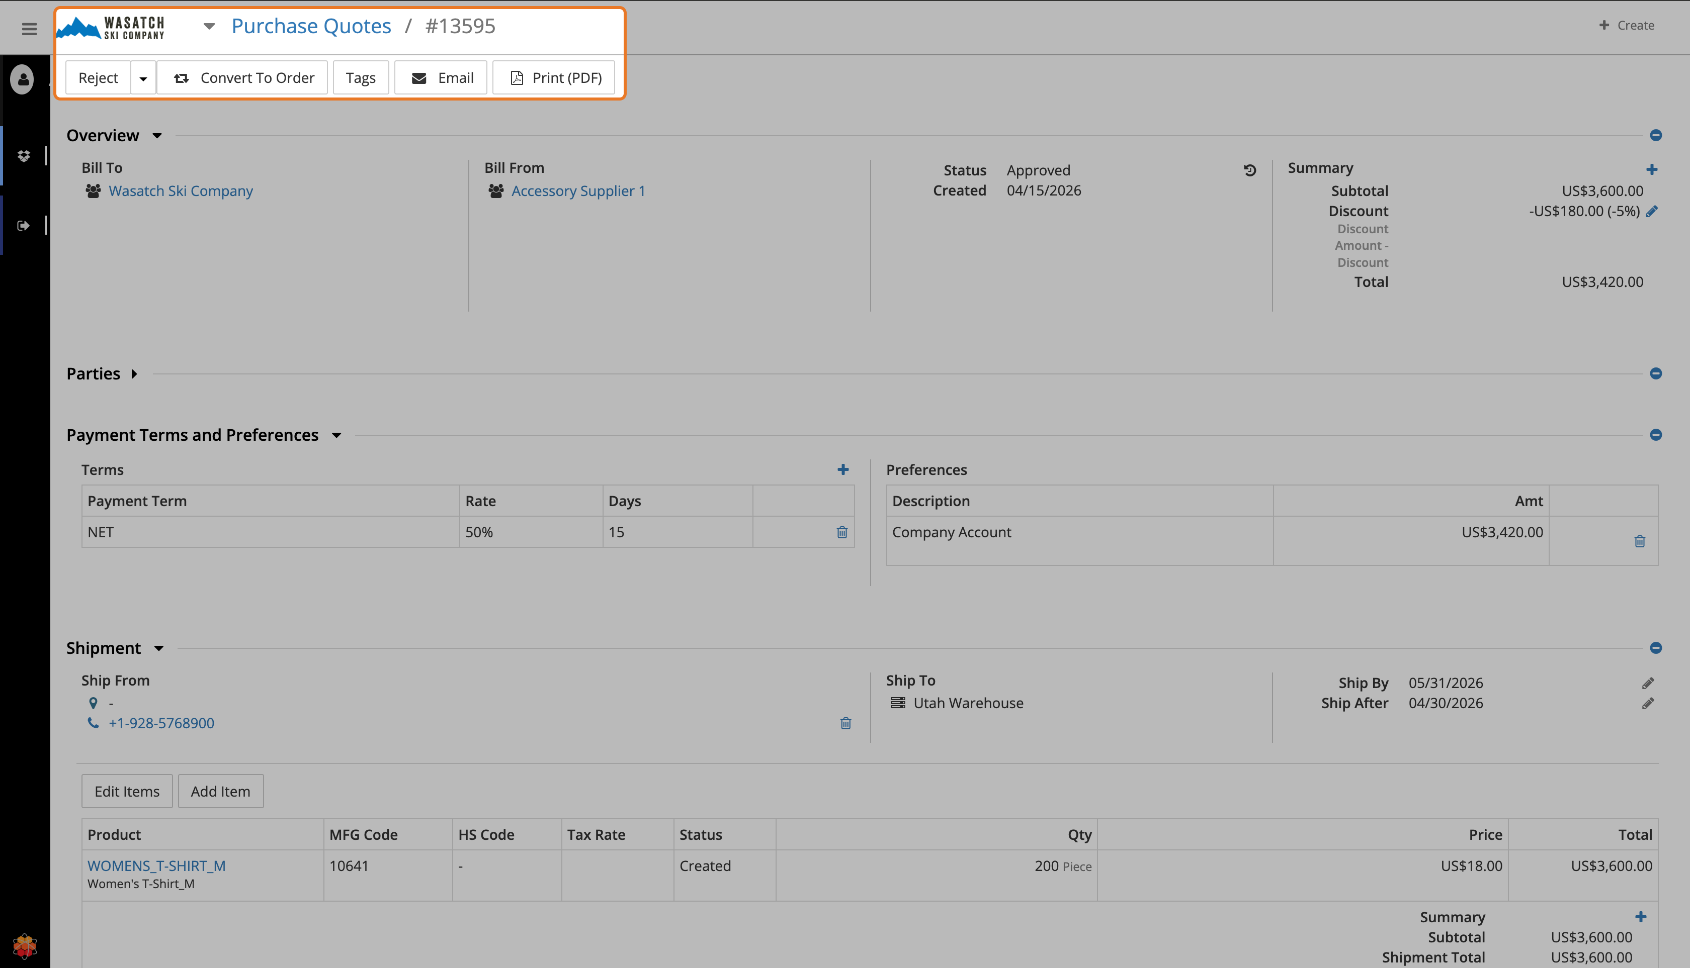Edit the discount with the pencil icon
Screen dimensions: 1690x968
1651,212
